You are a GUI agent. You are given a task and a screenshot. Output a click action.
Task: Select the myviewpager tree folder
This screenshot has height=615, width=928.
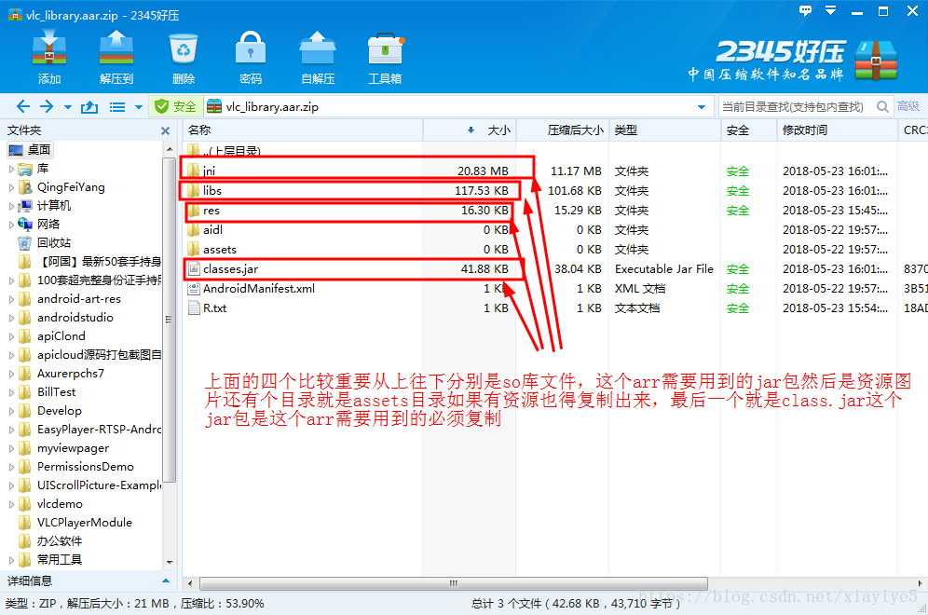(64, 448)
